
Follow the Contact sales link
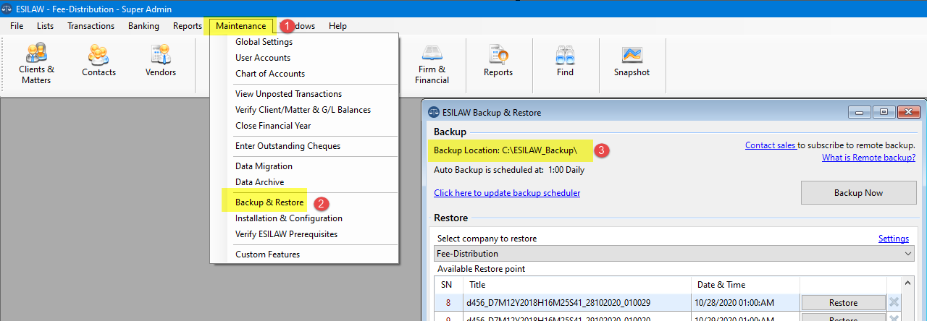[771, 145]
